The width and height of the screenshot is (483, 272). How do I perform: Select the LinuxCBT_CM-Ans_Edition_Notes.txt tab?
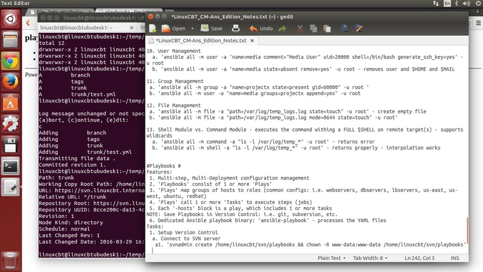[201, 40]
